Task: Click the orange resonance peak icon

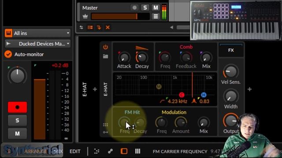Action: coord(194,101)
